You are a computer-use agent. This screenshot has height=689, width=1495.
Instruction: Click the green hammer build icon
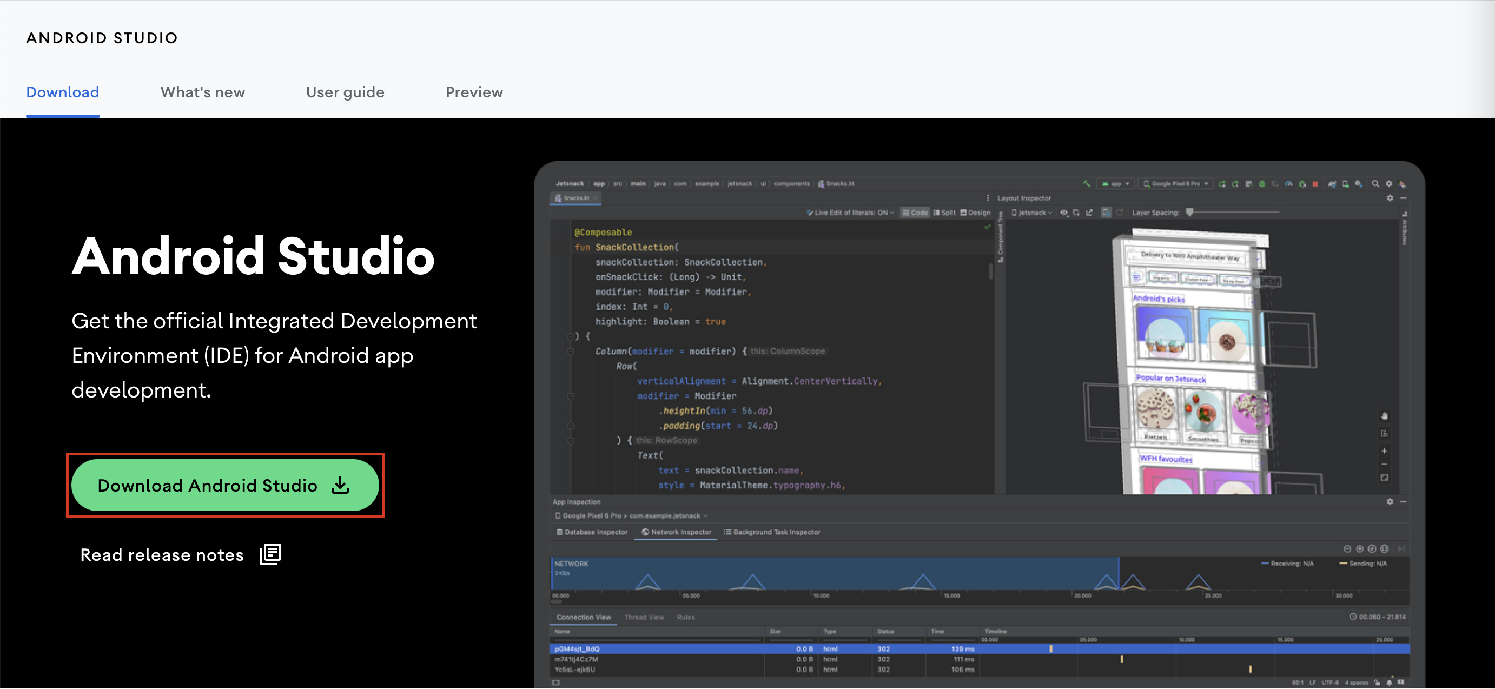[1087, 183]
